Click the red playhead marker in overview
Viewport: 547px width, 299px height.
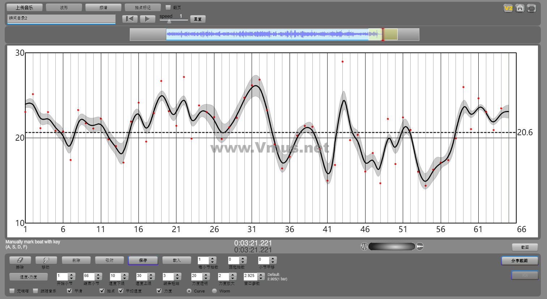point(383,34)
